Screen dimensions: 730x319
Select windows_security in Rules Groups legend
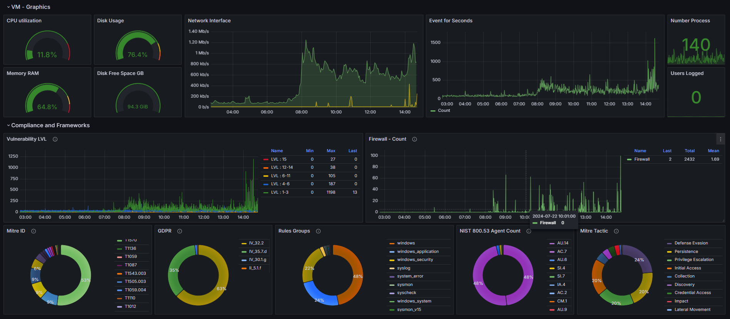415,259
